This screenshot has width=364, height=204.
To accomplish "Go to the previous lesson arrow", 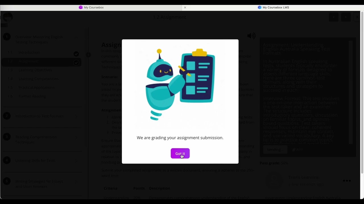I will tap(334, 17).
